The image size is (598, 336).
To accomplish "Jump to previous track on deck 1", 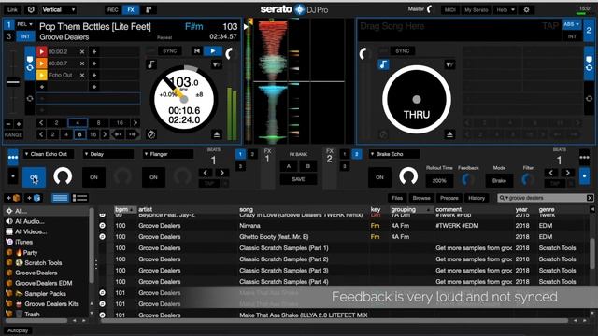I will (x=196, y=51).
